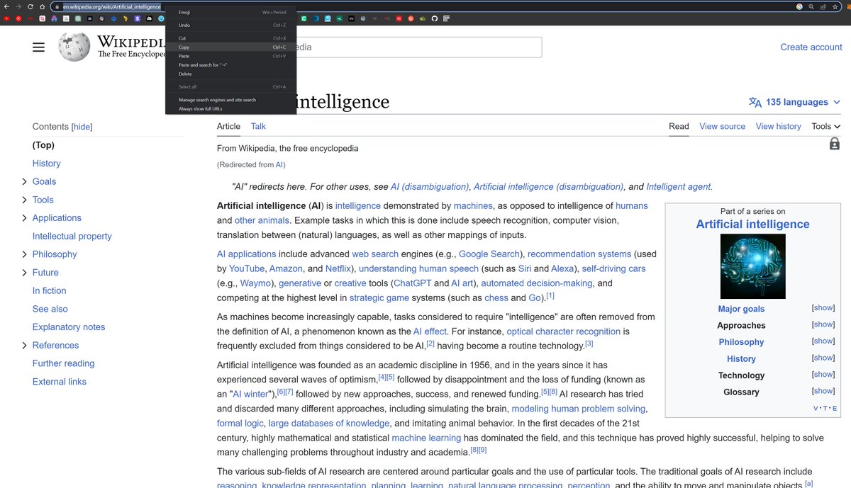Show the Technology infobox list
851x488 pixels.
click(x=823, y=375)
